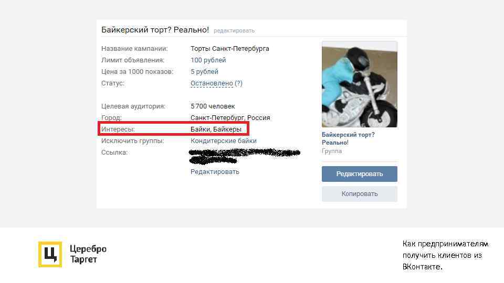Screen dimensions: 504x283
Task: Click the Санкт-Петербург, Россия city value
Action: tap(230, 118)
